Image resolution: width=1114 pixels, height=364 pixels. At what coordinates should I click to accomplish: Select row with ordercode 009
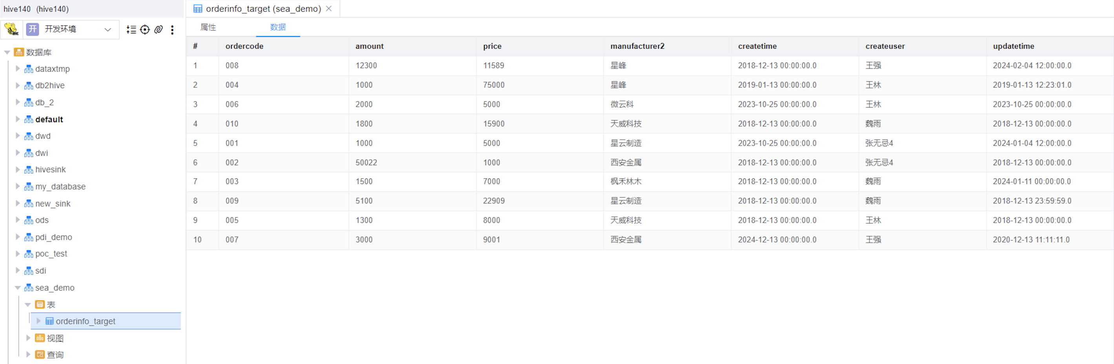point(232,201)
